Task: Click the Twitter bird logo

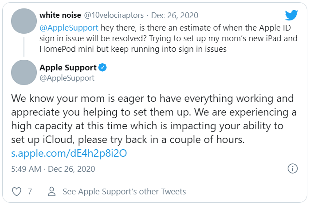Action: point(291,15)
